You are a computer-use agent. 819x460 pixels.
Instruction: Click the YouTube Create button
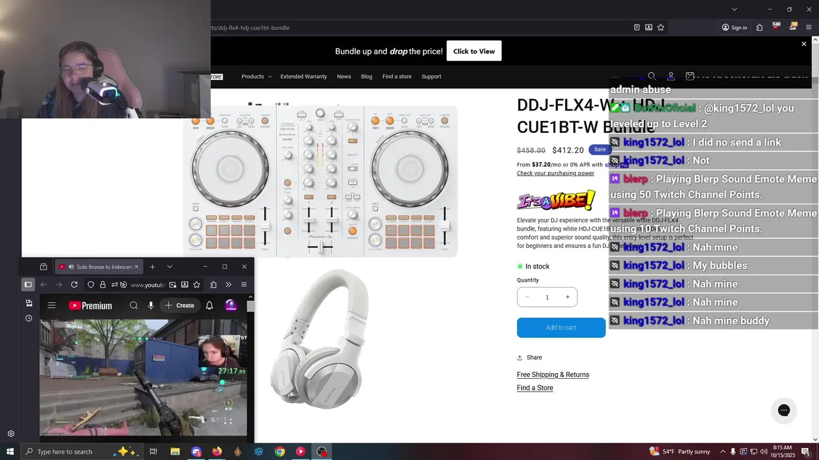click(x=179, y=305)
